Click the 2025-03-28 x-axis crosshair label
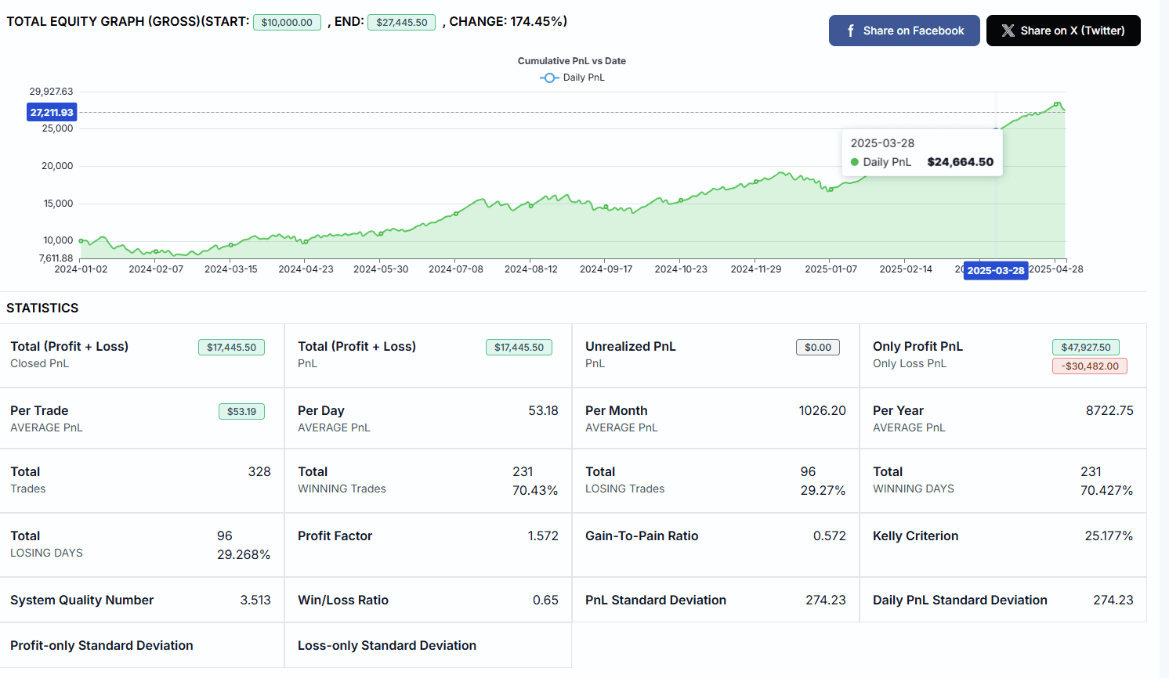This screenshot has height=678, width=1169. coord(996,271)
